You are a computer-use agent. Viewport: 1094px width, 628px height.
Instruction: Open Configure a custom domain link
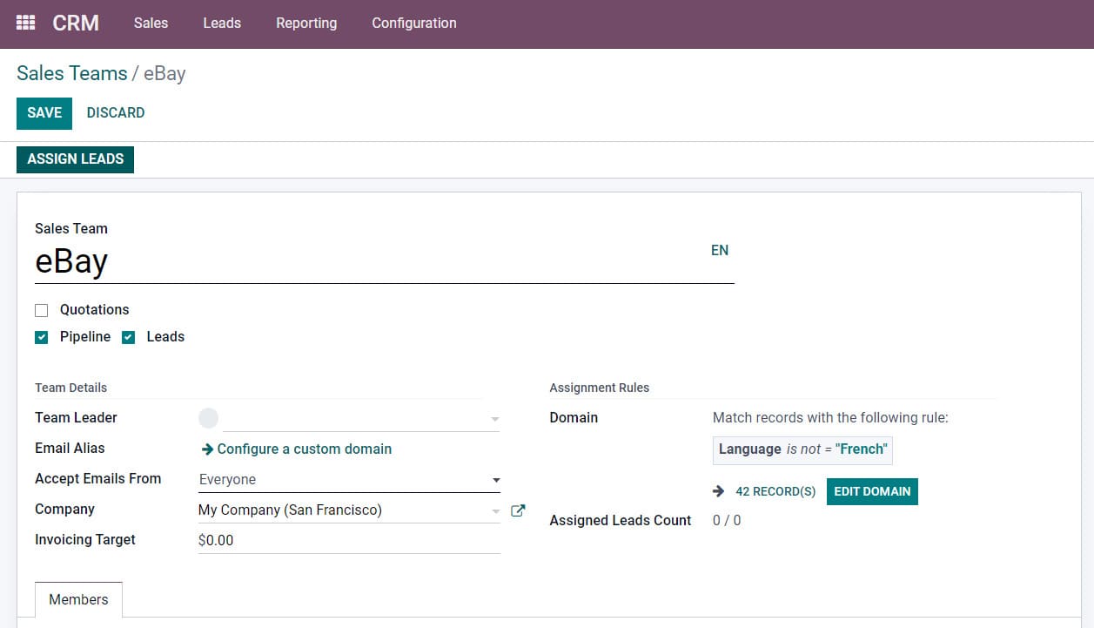(305, 449)
